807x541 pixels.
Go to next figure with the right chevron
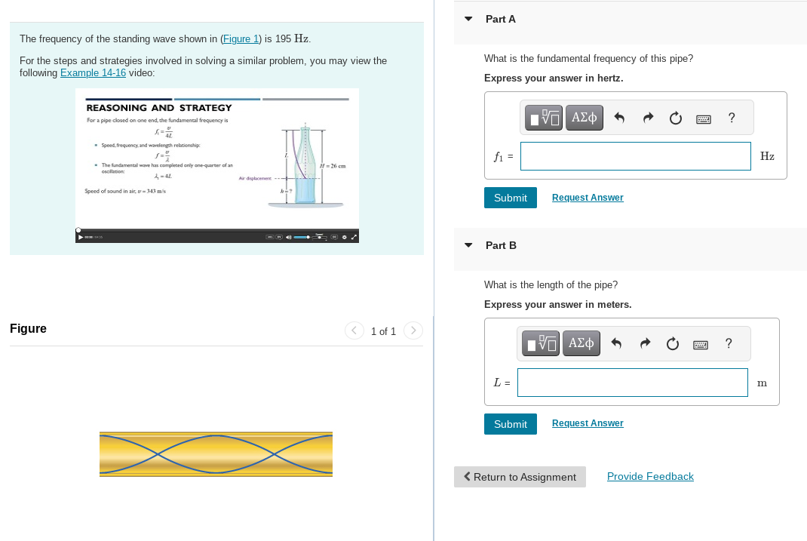[x=413, y=330]
